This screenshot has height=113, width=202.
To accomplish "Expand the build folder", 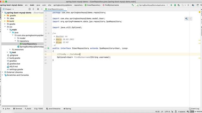I will pos(5,21).
